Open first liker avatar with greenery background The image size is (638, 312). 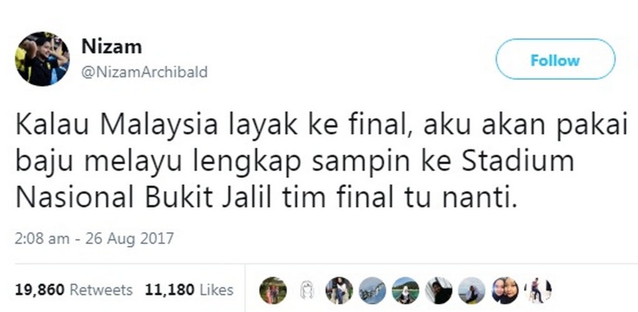[x=273, y=291]
